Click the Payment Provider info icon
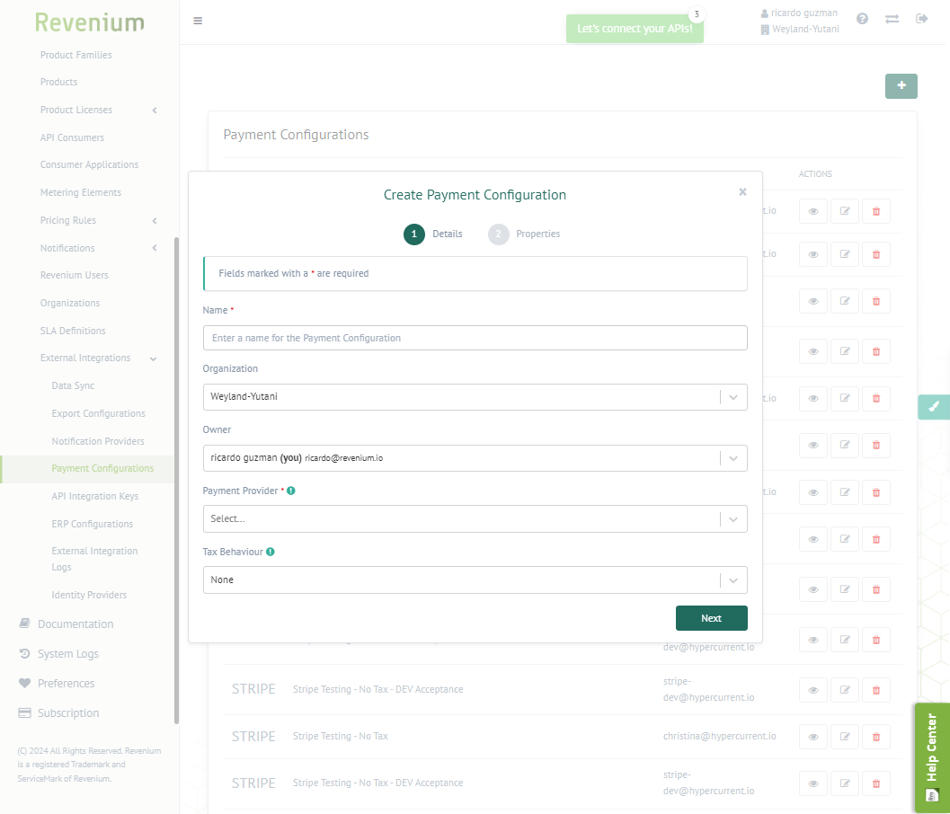This screenshot has width=950, height=814. (291, 491)
